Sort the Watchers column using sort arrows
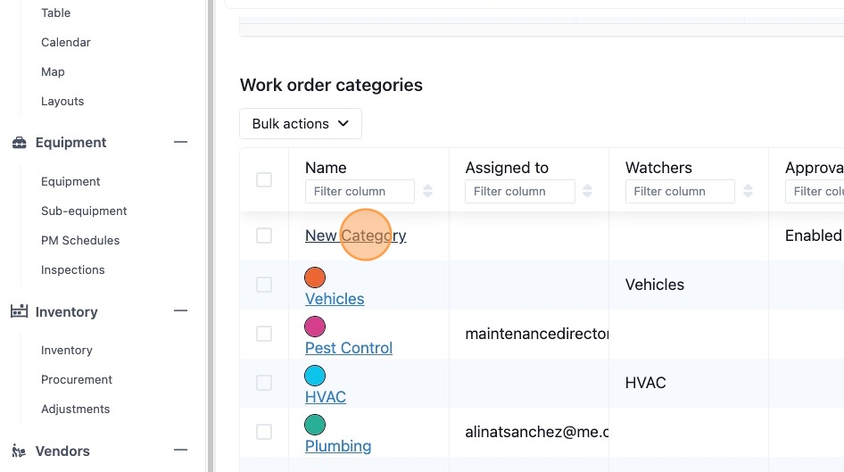 pos(748,191)
